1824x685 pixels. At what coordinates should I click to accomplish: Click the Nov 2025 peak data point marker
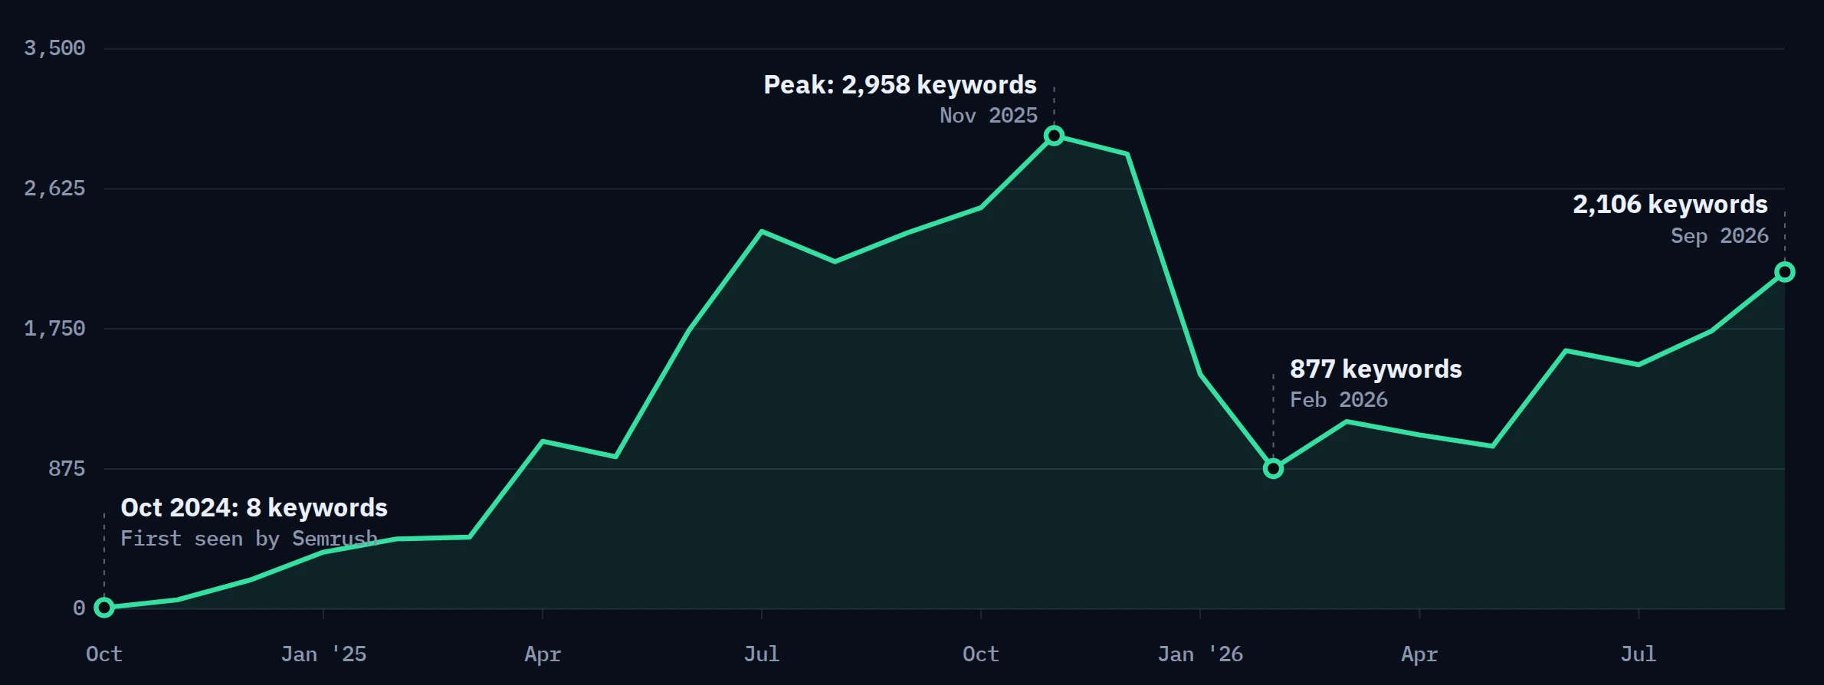pos(1055,136)
